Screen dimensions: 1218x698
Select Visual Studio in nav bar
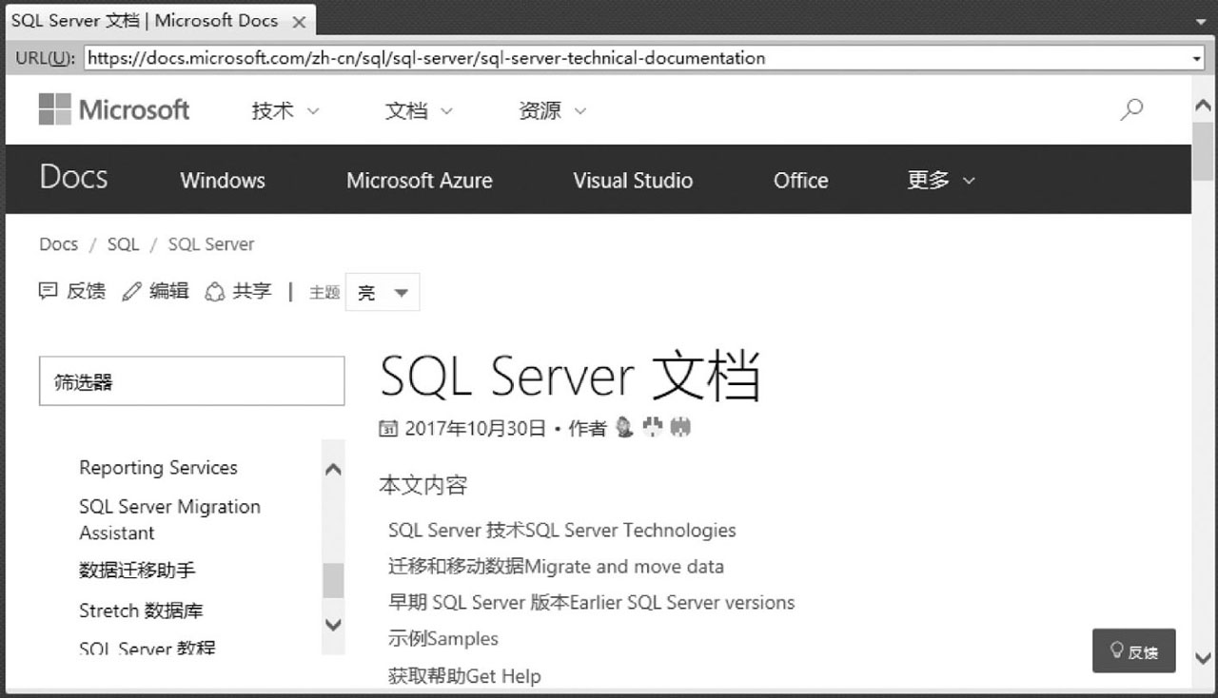pyautogui.click(x=633, y=181)
